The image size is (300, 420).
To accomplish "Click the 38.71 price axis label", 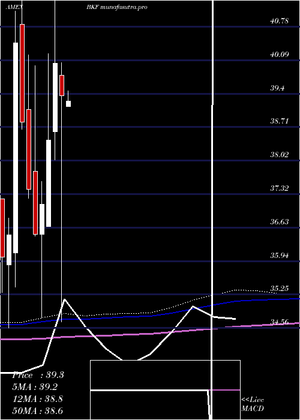I will pos(280,121).
